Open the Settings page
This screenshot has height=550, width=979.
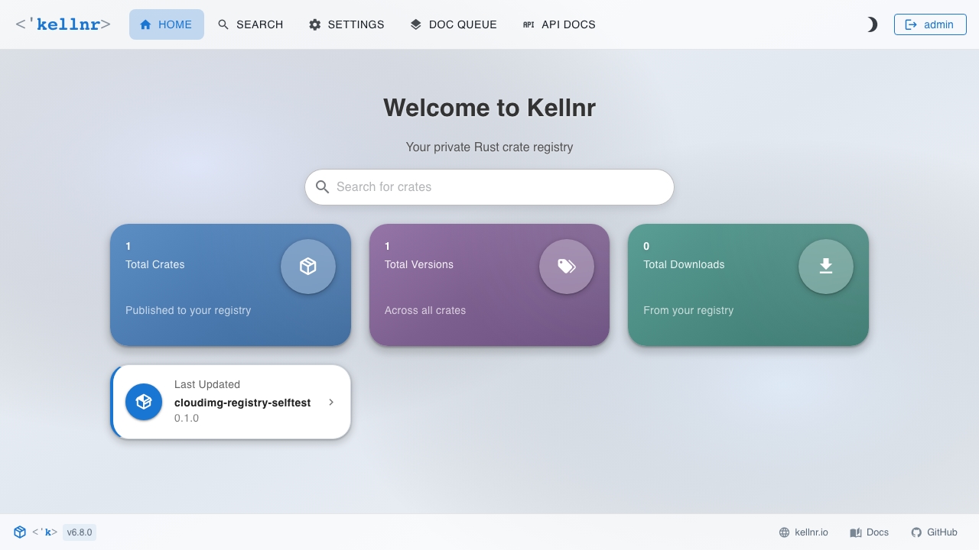(x=346, y=24)
